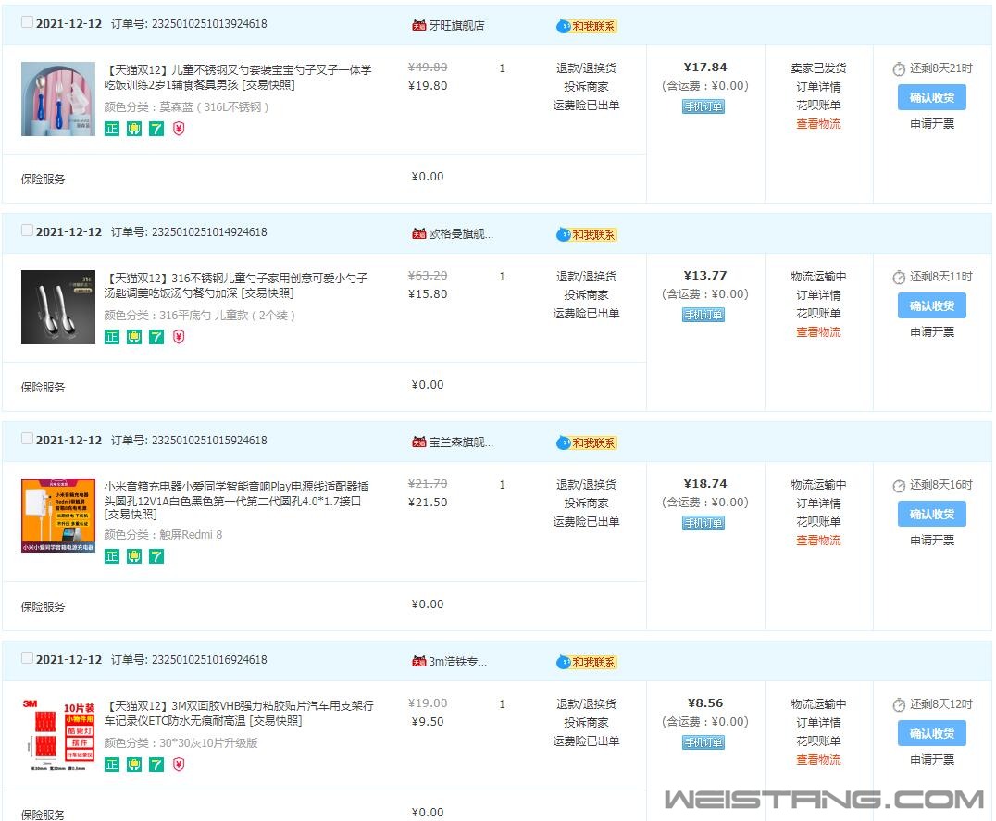Screen dimensions: 996x821
Task: Click the green shield badge on the 小米音箱充电器 order
Action: click(x=134, y=557)
